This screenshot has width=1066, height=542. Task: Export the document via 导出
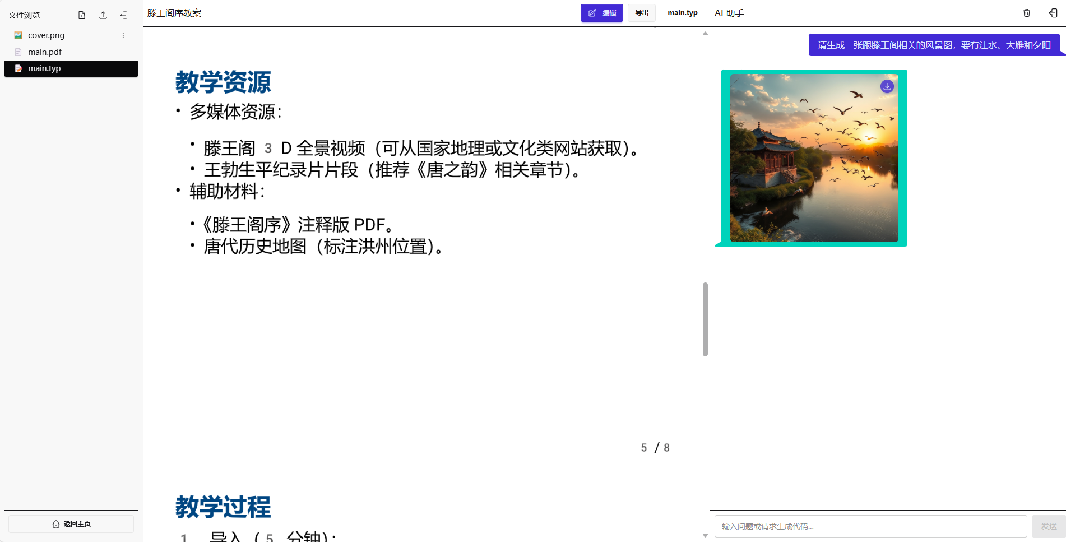[641, 12]
